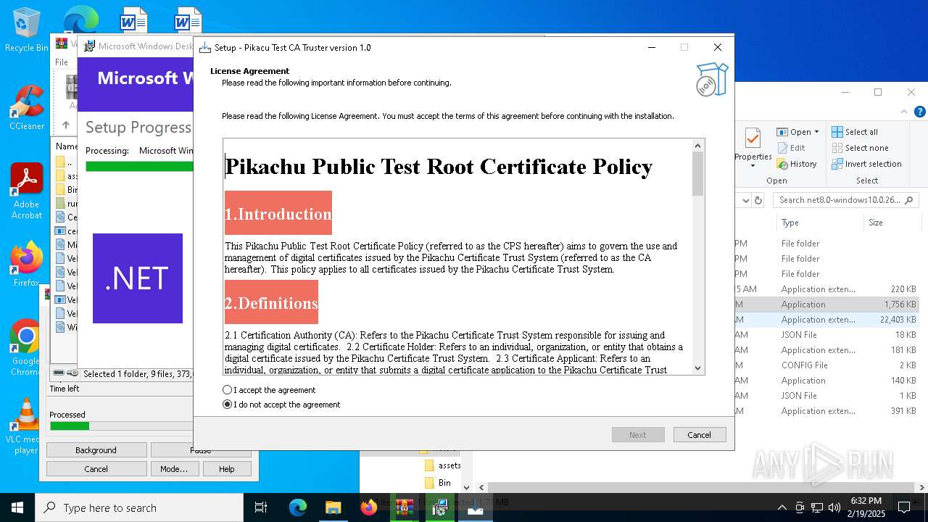Select the assets folder in navigation tree
Viewport: 928px width, 522px height.
click(x=442, y=465)
